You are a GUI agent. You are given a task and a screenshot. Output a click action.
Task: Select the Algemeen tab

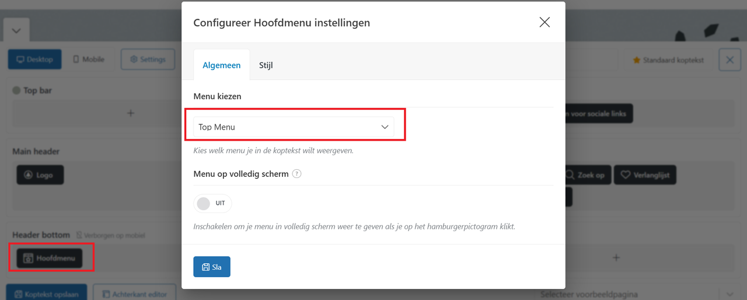point(222,65)
